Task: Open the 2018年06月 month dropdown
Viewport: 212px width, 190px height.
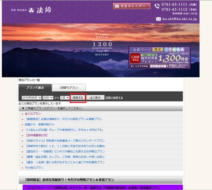Action: tap(31, 98)
